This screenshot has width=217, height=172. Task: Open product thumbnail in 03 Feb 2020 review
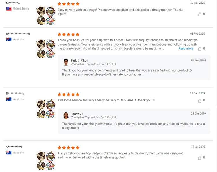(x=45, y=49)
